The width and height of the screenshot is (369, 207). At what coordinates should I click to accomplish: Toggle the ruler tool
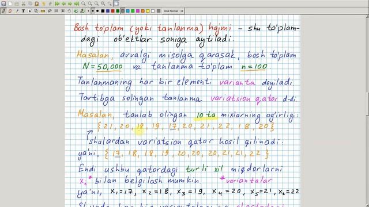point(43,11)
